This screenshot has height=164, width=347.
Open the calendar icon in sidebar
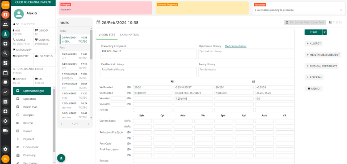(5, 73)
